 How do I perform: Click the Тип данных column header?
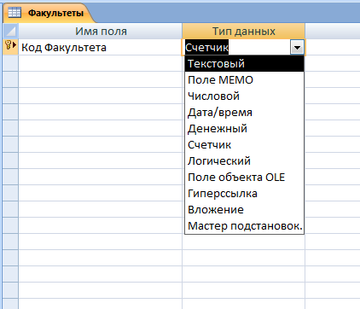[x=244, y=32]
